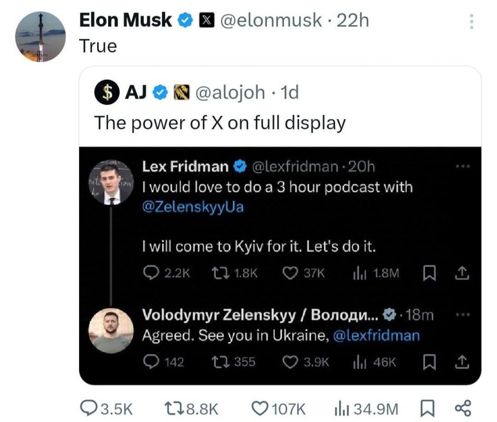This screenshot has height=422, width=497.
Task: Open more options on Zelenskyy's reply
Action: (463, 313)
